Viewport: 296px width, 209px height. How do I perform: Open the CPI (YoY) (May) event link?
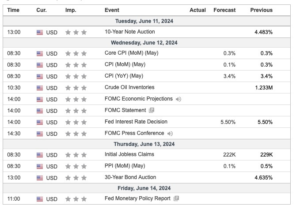point(124,76)
